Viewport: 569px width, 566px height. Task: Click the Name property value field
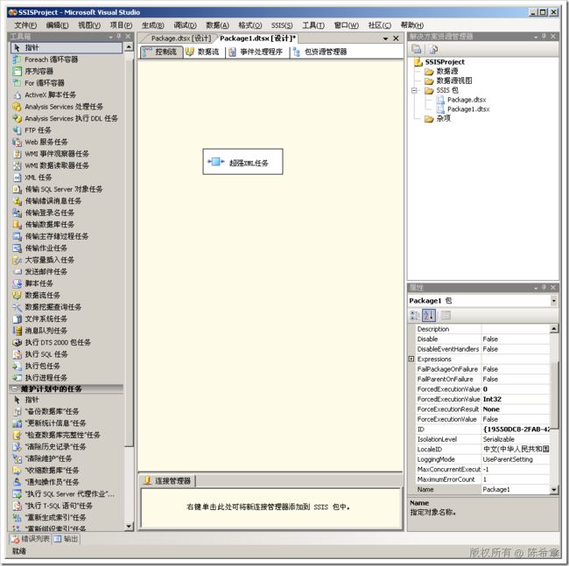[516, 489]
